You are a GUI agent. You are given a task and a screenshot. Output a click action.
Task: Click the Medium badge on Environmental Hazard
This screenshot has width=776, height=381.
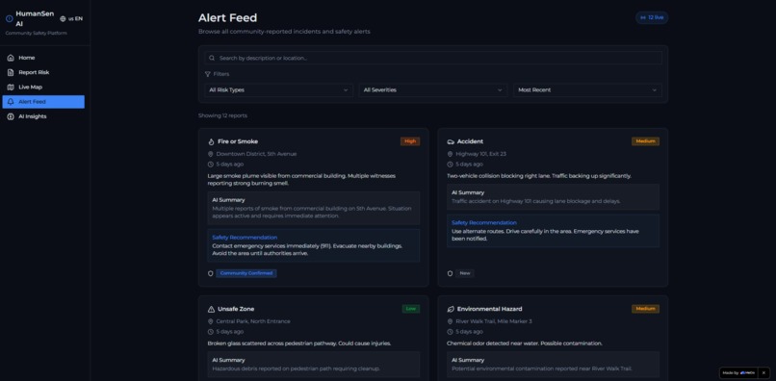pyautogui.click(x=645, y=309)
